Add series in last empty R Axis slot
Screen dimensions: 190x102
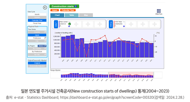(154, 24)
